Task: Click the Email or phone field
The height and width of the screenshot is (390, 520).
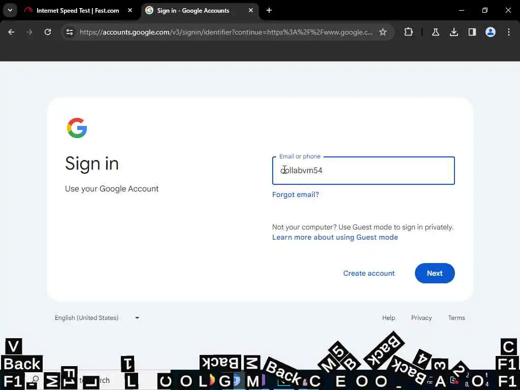Action: pyautogui.click(x=363, y=171)
